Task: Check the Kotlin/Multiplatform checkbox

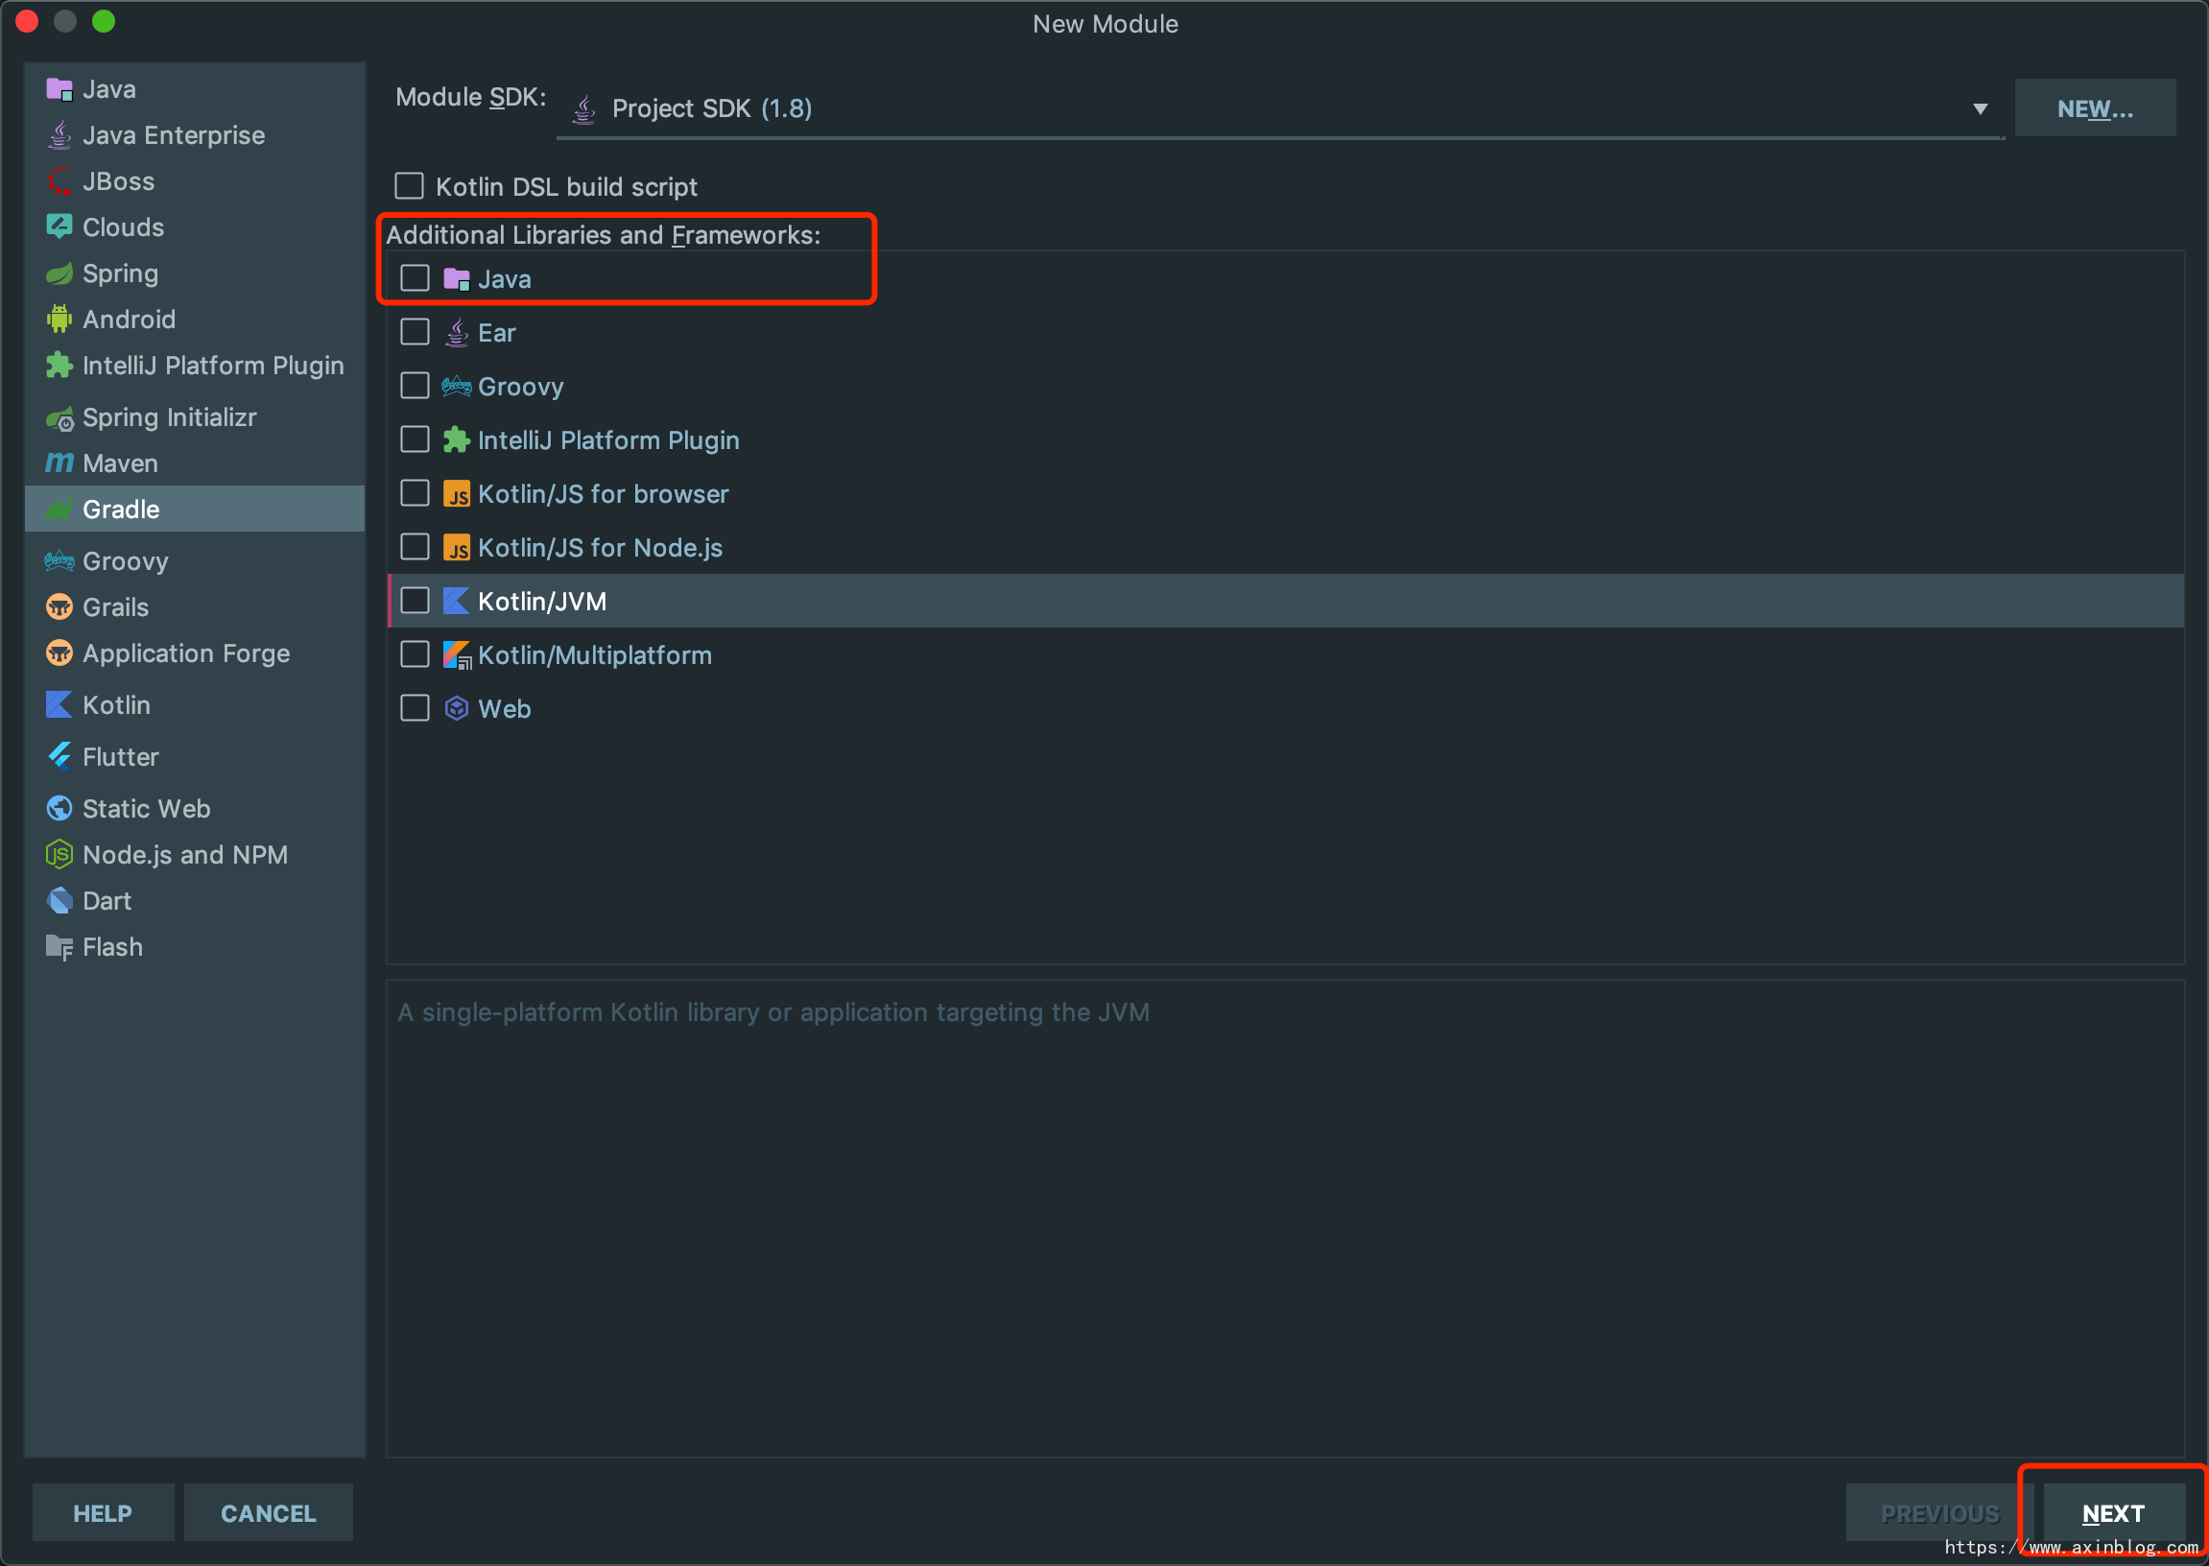Action: point(415,654)
